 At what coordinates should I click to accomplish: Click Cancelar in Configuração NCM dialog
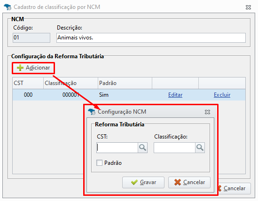pyautogui.click(x=189, y=182)
